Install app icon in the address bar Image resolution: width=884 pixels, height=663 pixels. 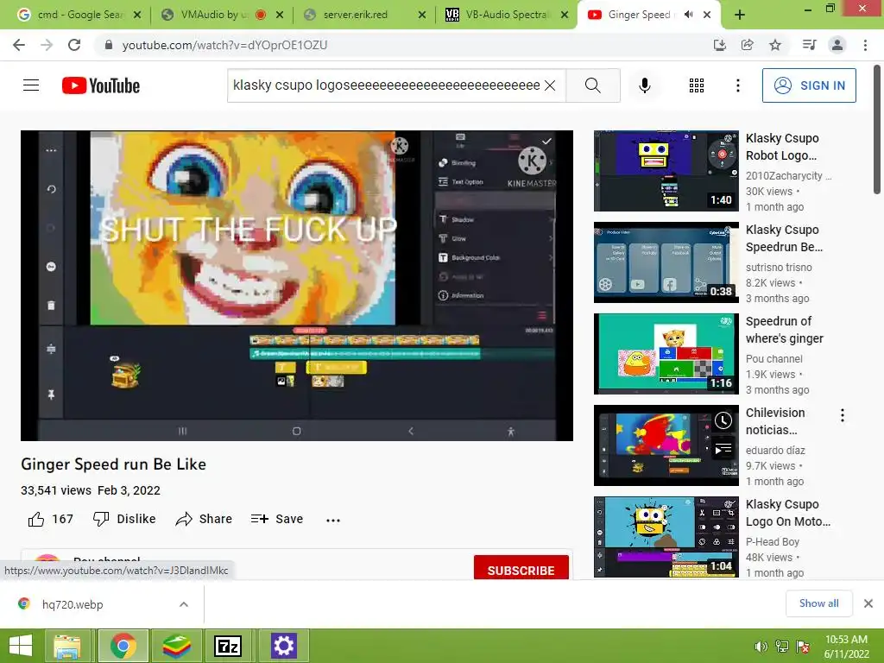(720, 45)
